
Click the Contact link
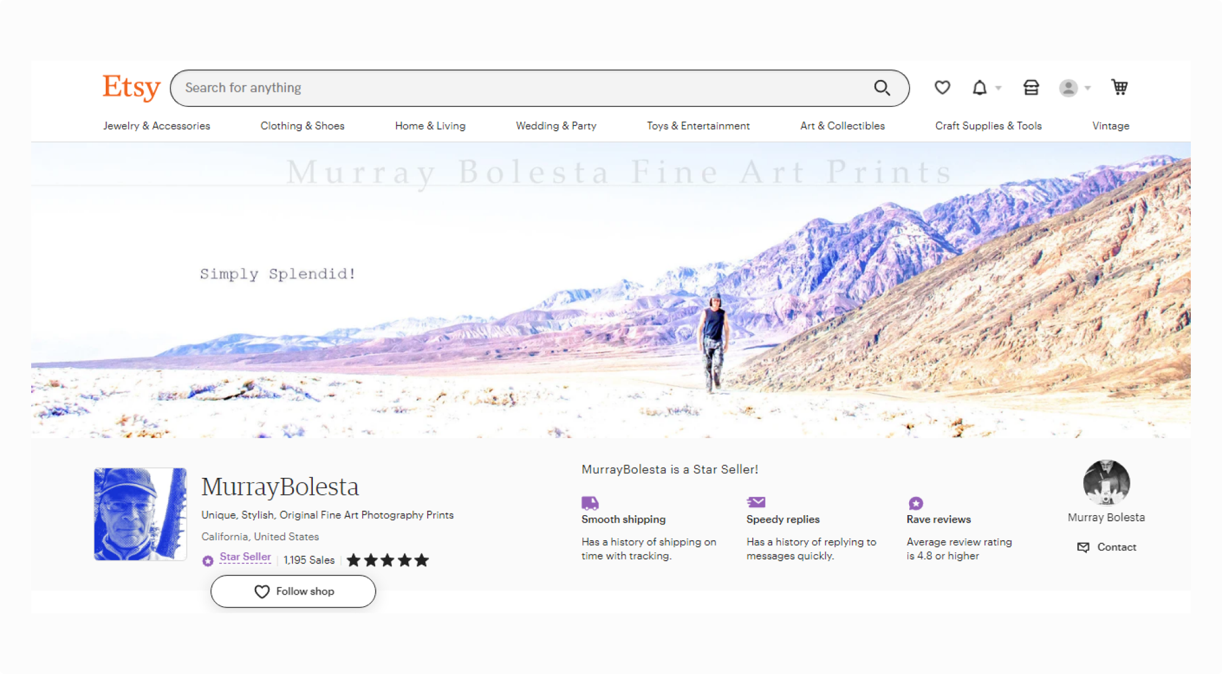click(1117, 547)
